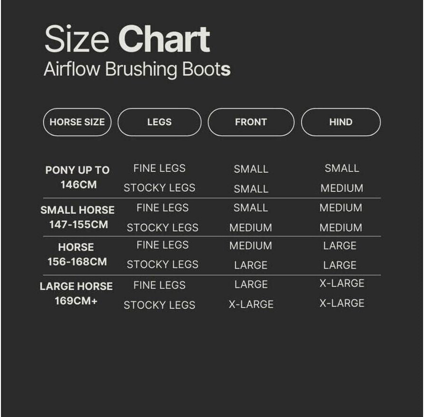Click FINE LEGS in the pony row

tap(159, 168)
